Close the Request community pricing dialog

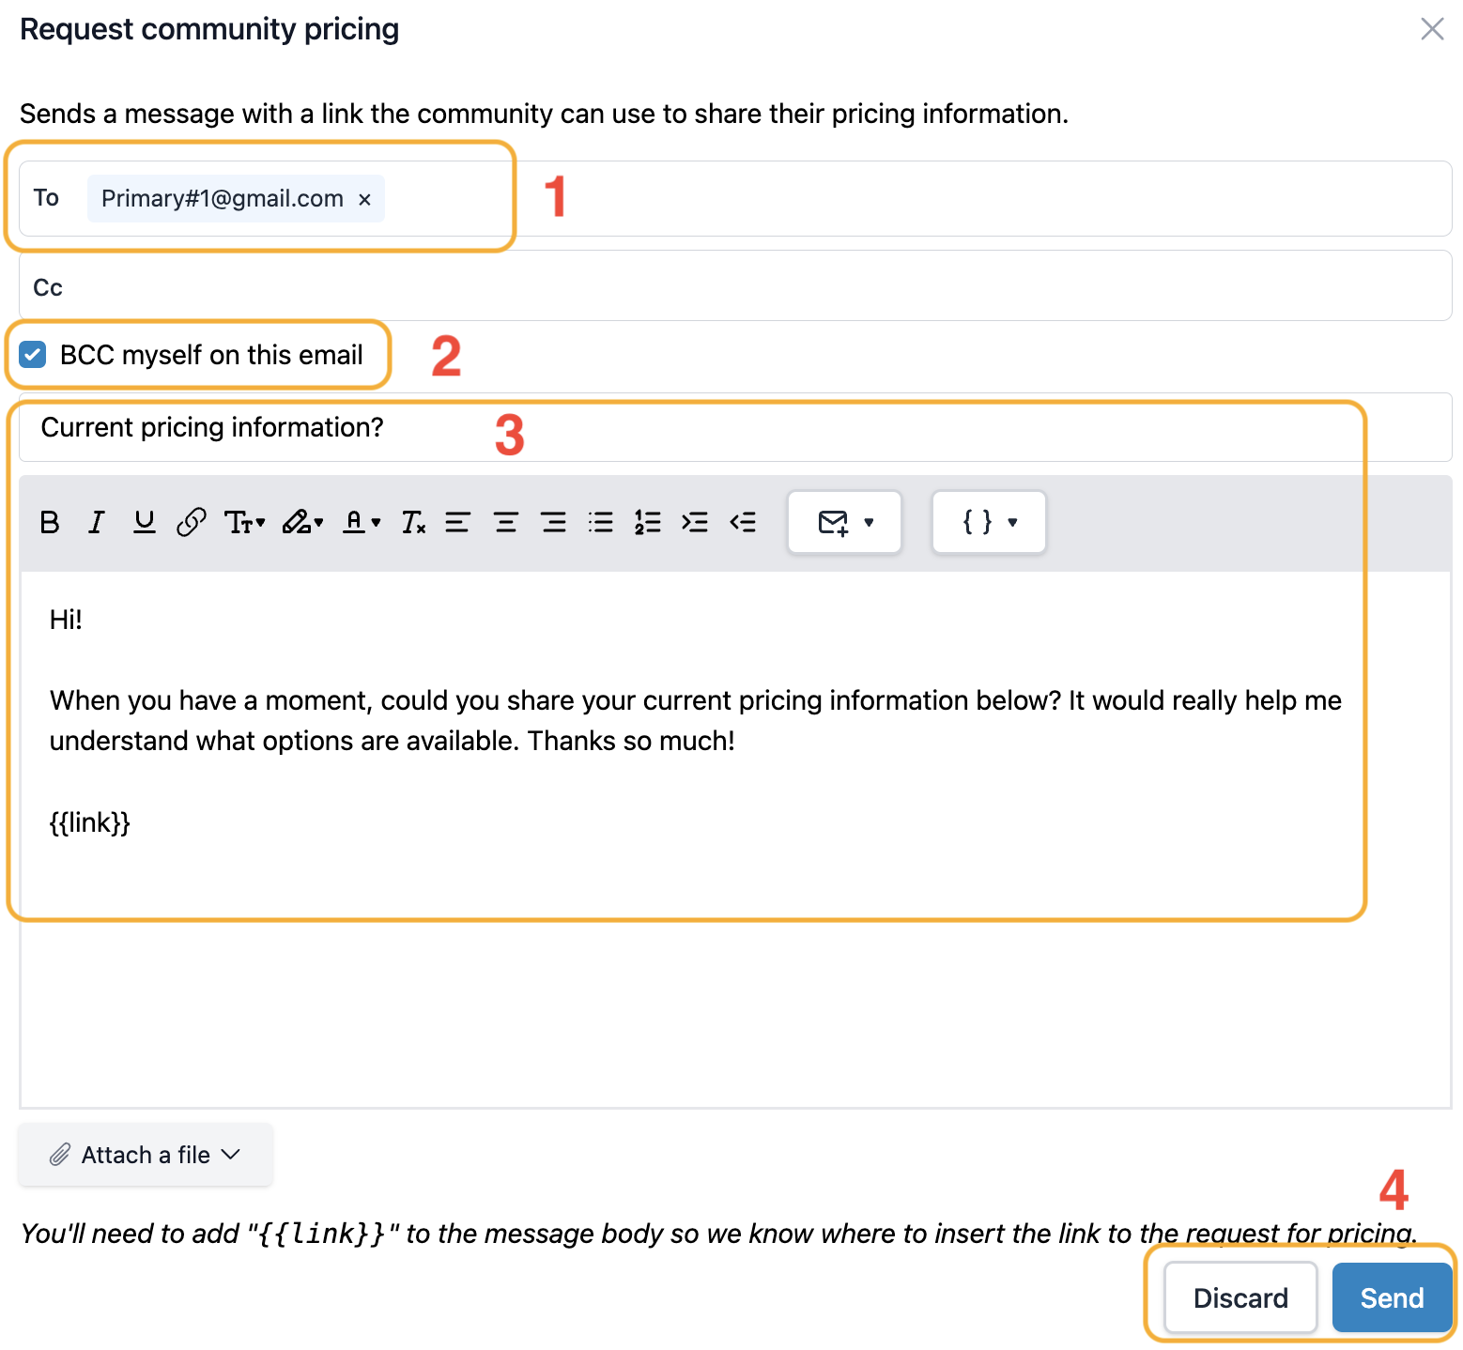click(1432, 29)
